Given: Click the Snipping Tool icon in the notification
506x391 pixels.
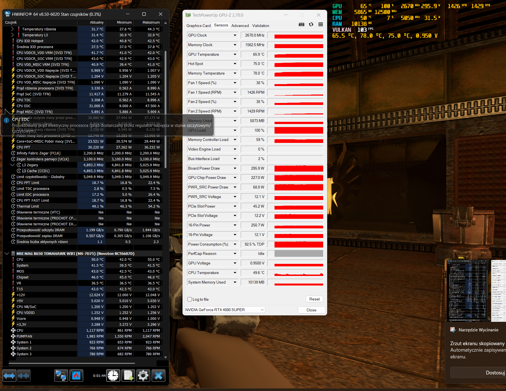Looking at the screenshot, I should [453, 330].
